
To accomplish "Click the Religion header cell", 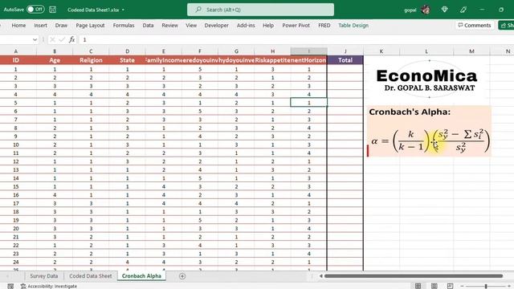I will pyautogui.click(x=91, y=60).
